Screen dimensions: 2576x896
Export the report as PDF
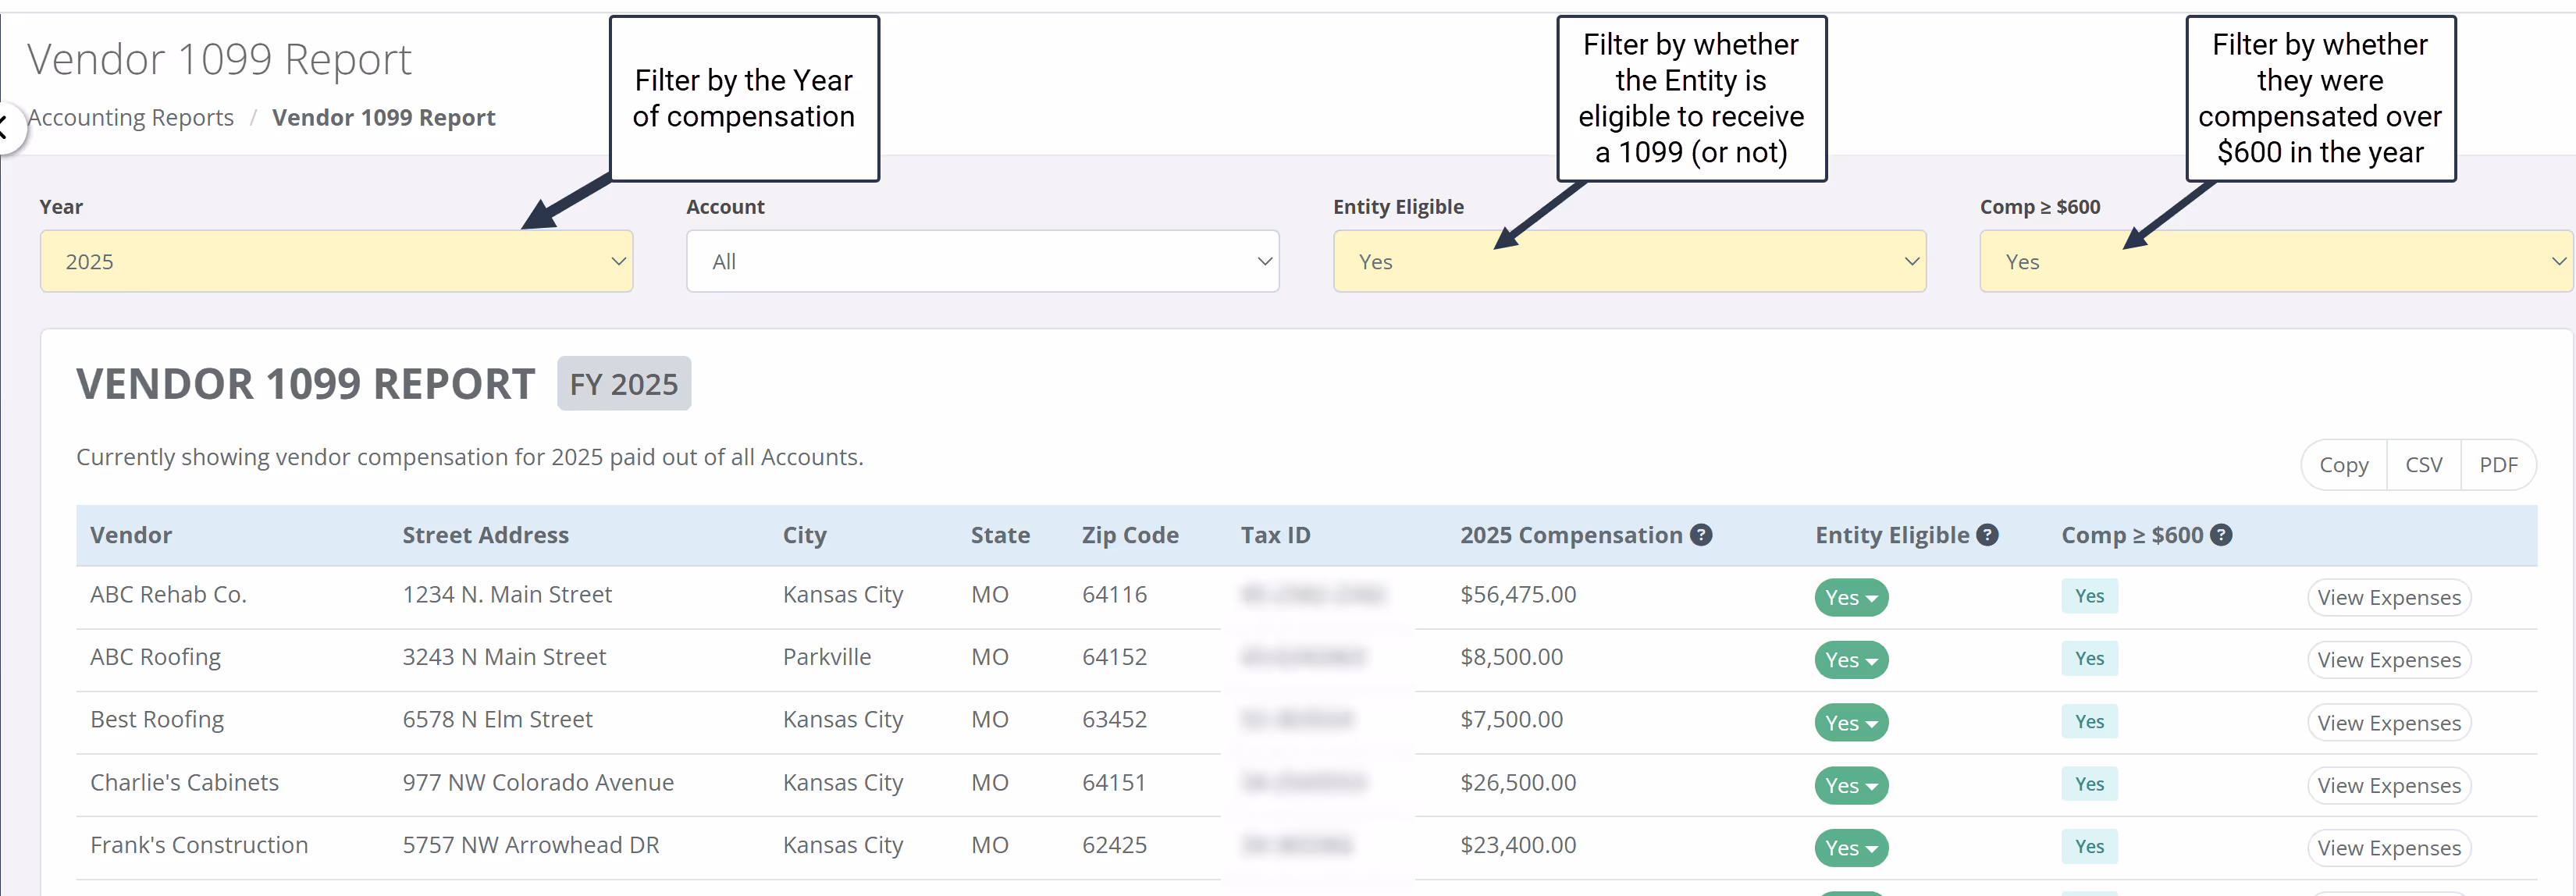pos(2497,465)
